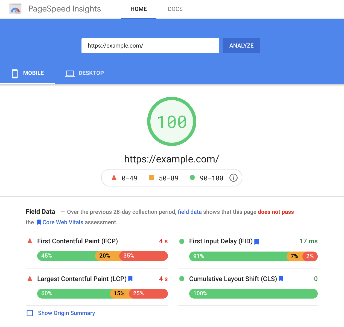Click the PageSpeed Insights title text
The height and width of the screenshot is (327, 344).
coord(65,9)
